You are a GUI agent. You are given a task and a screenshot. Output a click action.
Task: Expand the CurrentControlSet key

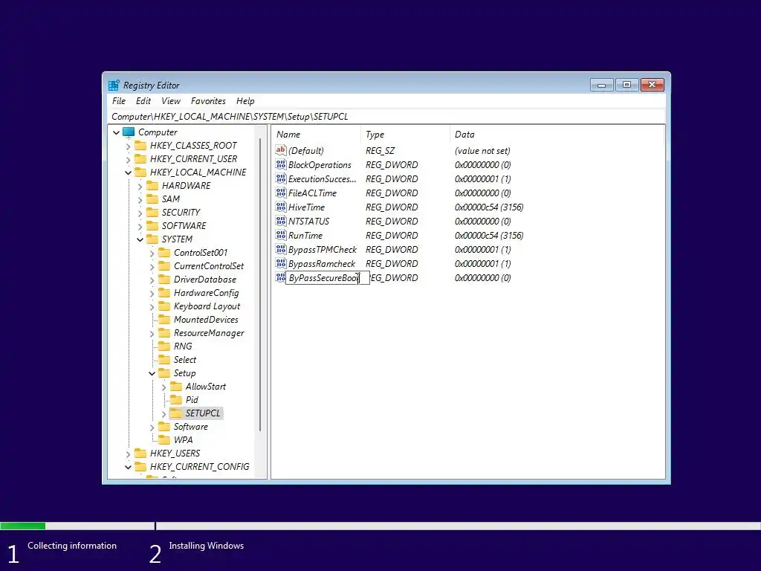coord(152,267)
